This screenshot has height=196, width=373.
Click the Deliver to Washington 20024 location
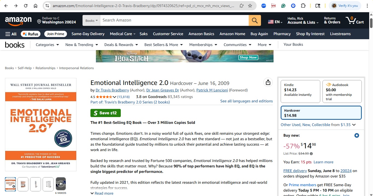click(57, 20)
